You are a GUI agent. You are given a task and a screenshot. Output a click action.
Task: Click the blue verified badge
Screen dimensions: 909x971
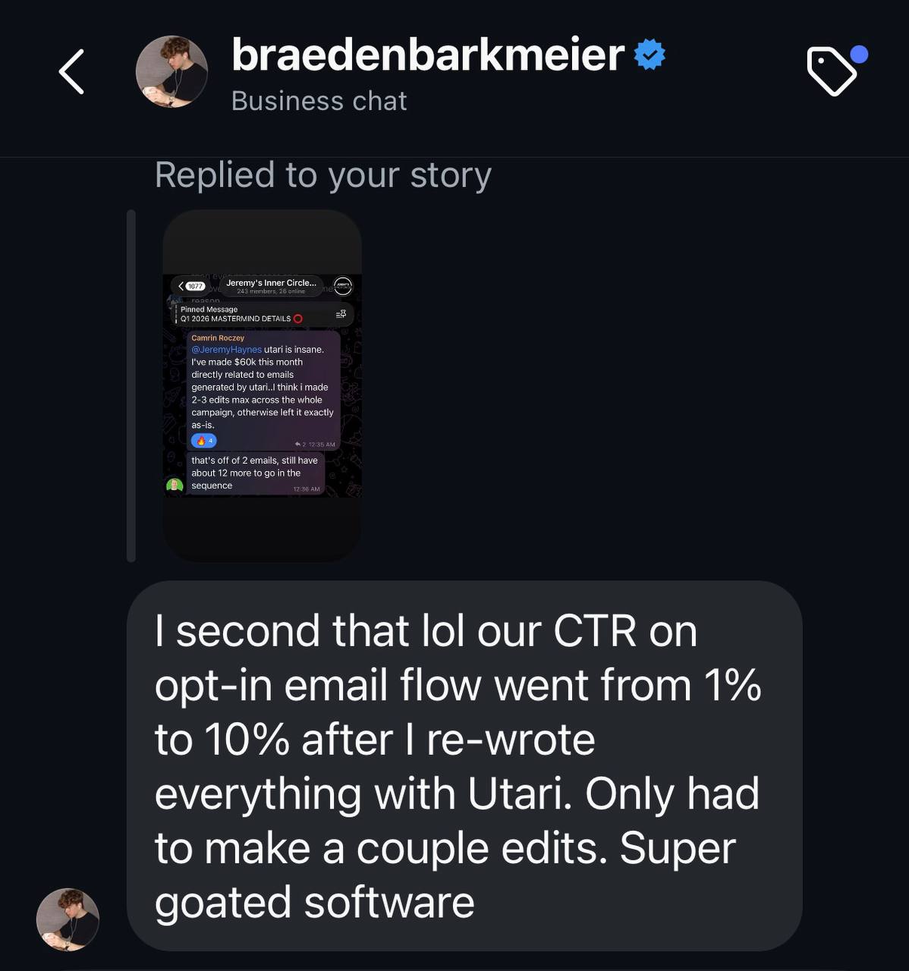650,55
